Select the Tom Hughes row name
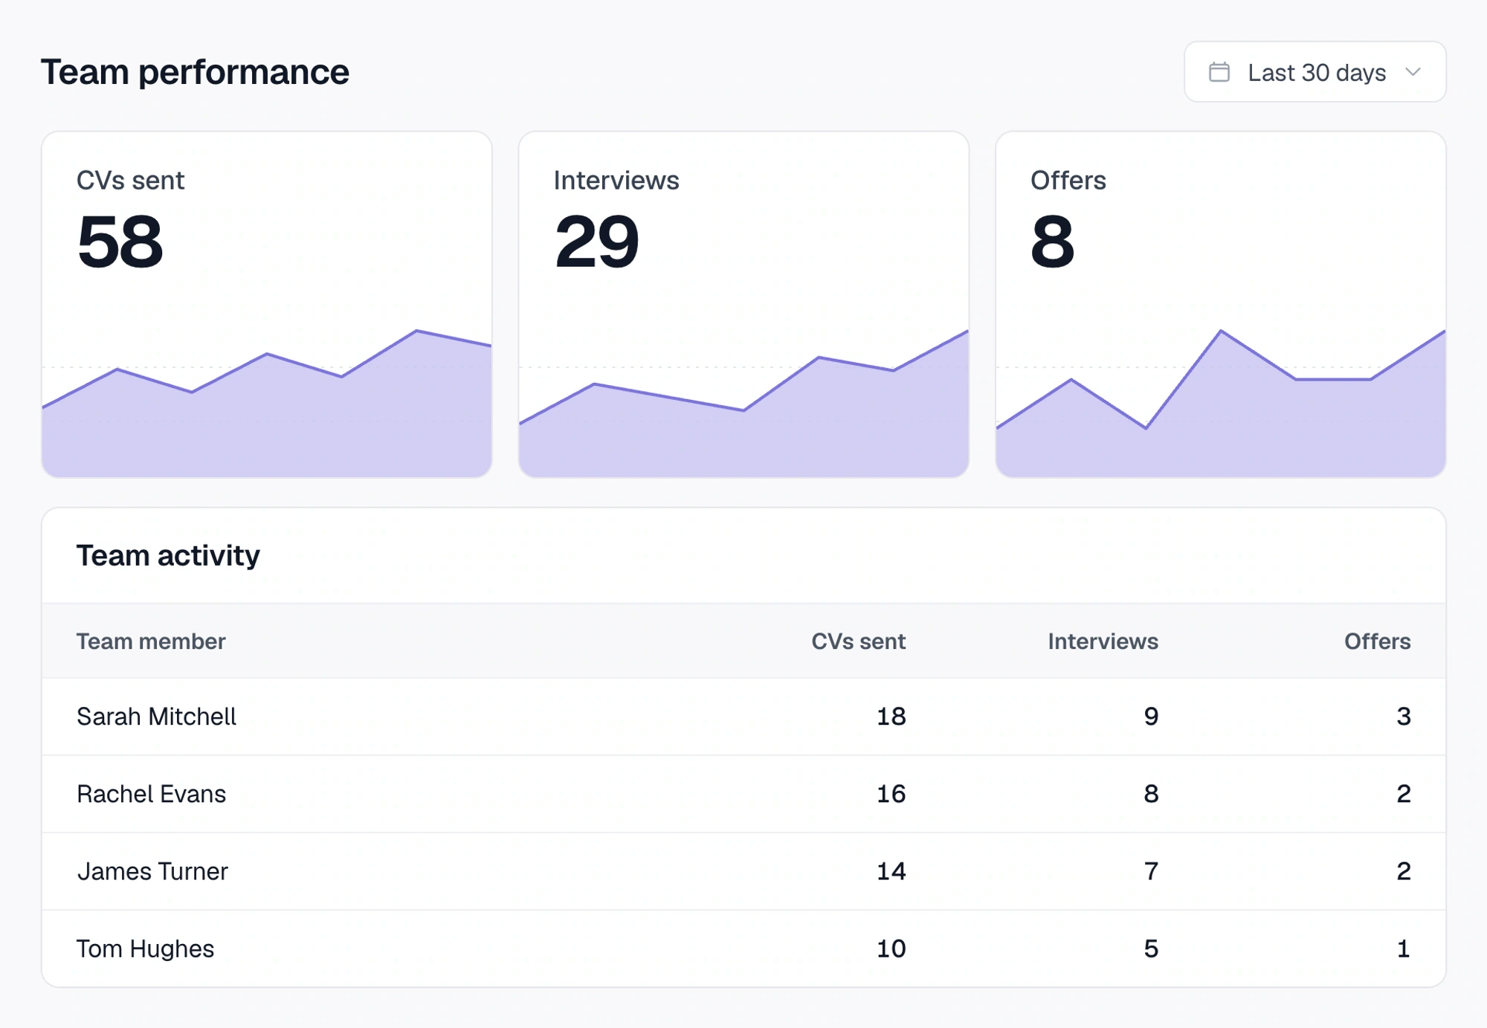The image size is (1487, 1028). [145, 948]
